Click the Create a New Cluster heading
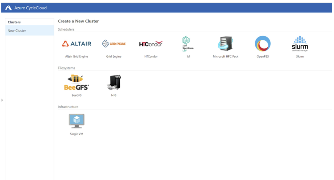This screenshot has width=334, height=180. (x=78, y=21)
